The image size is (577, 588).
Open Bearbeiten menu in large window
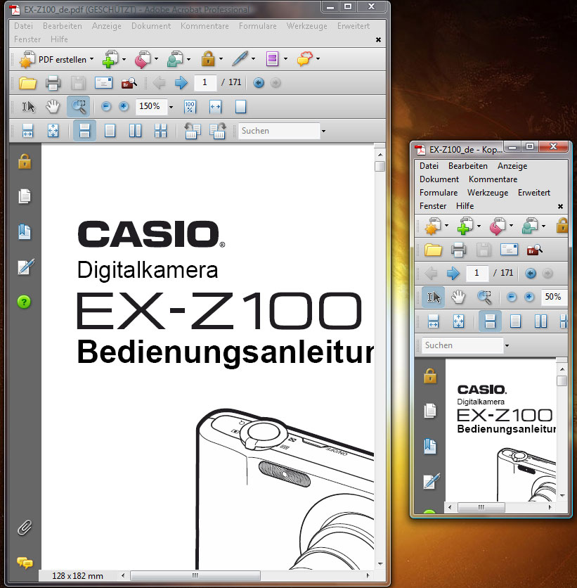(62, 26)
